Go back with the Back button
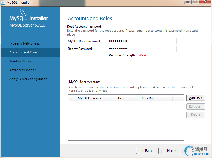This screenshot has width=212, height=158. pos(147,150)
